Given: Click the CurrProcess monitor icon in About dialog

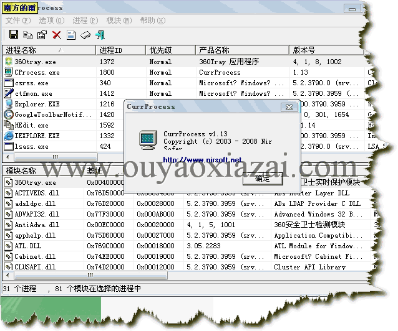Looking at the screenshot, I should click(x=148, y=140).
